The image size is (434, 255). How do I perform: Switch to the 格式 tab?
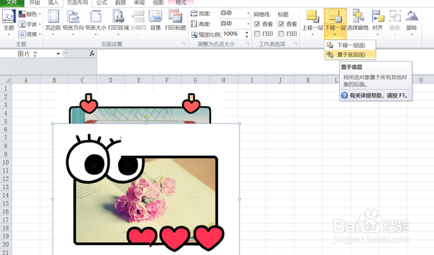tap(181, 2)
